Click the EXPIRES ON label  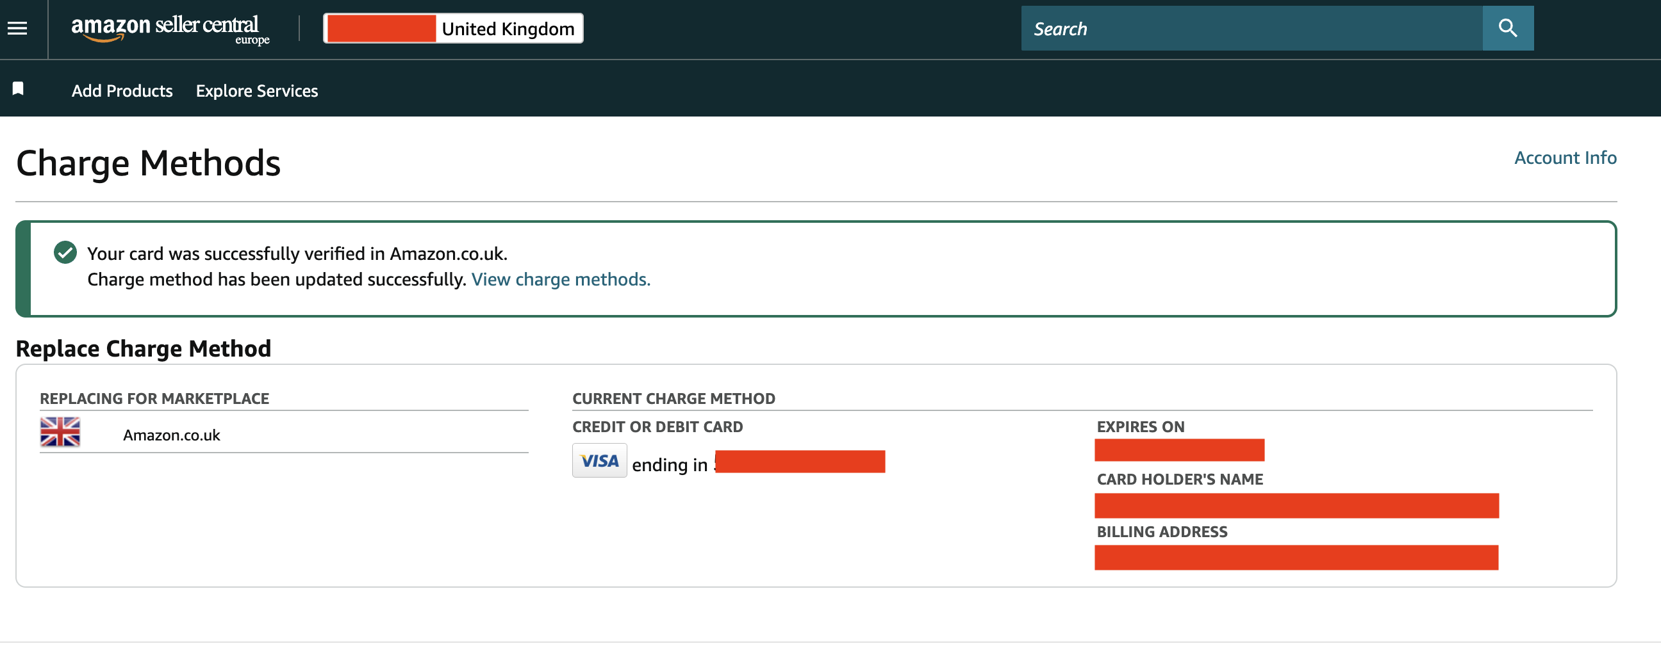(x=1141, y=427)
